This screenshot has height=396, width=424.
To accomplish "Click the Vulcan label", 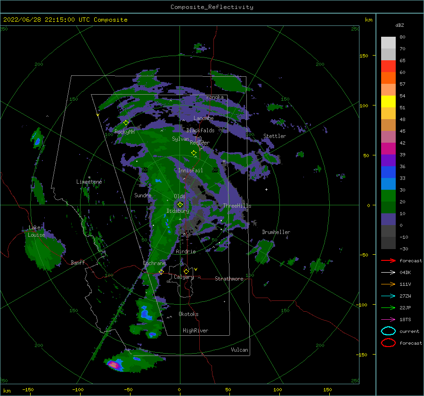I will click(x=239, y=350).
